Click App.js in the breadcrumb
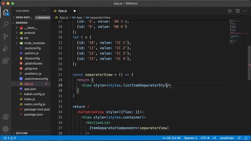The height and width of the screenshot is (141, 251). [62, 17]
